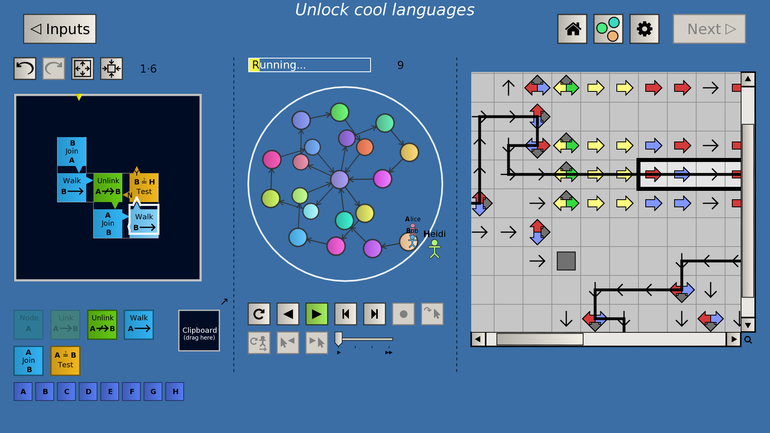Open the colored circles palette button

coord(608,29)
